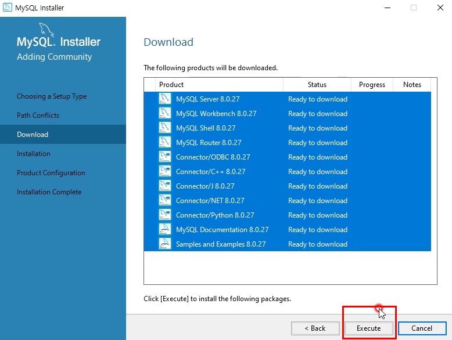Select the MySQL Router 8.0.27 row text
The image size is (452, 340).
click(x=209, y=143)
